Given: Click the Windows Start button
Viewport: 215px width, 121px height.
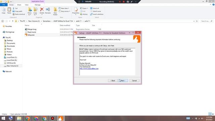Looking at the screenshot, I should (x=3, y=118).
